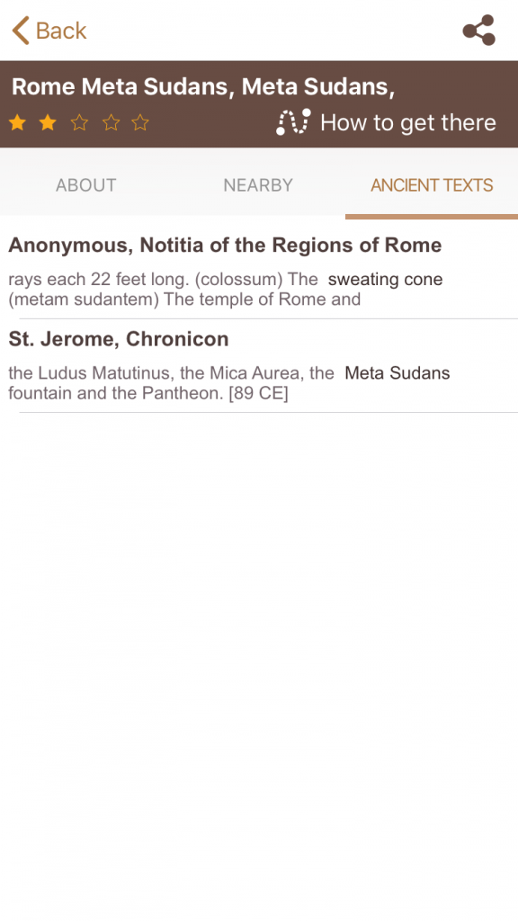
Task: Tap the Rome Meta Sudans title header
Action: (x=203, y=86)
